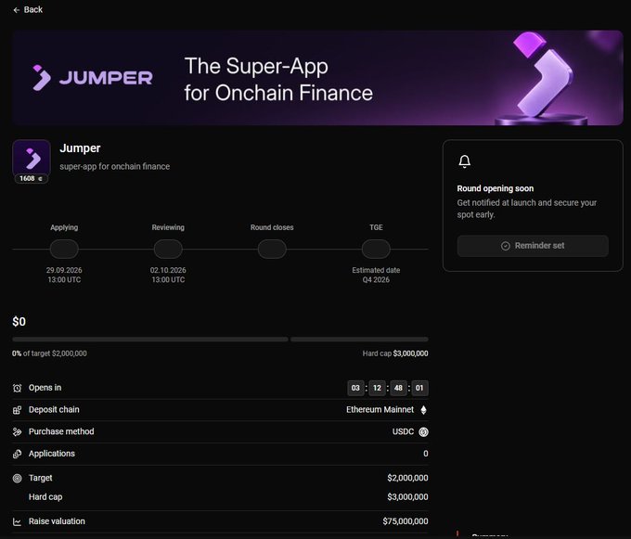Click the 'Hard cap $3,000,000' label under bar
631x539 pixels.
coord(395,353)
